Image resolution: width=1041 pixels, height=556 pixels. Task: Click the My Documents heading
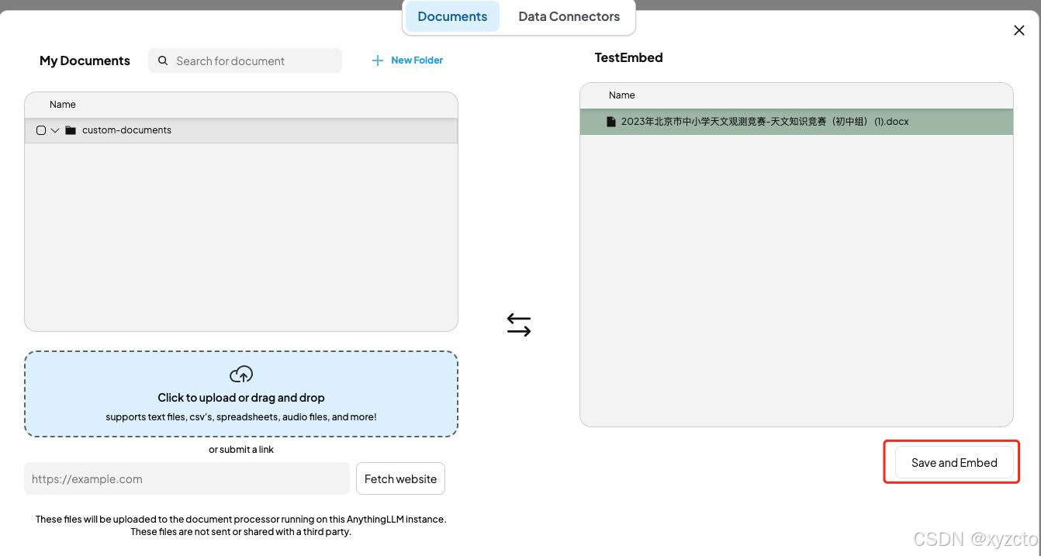tap(85, 60)
